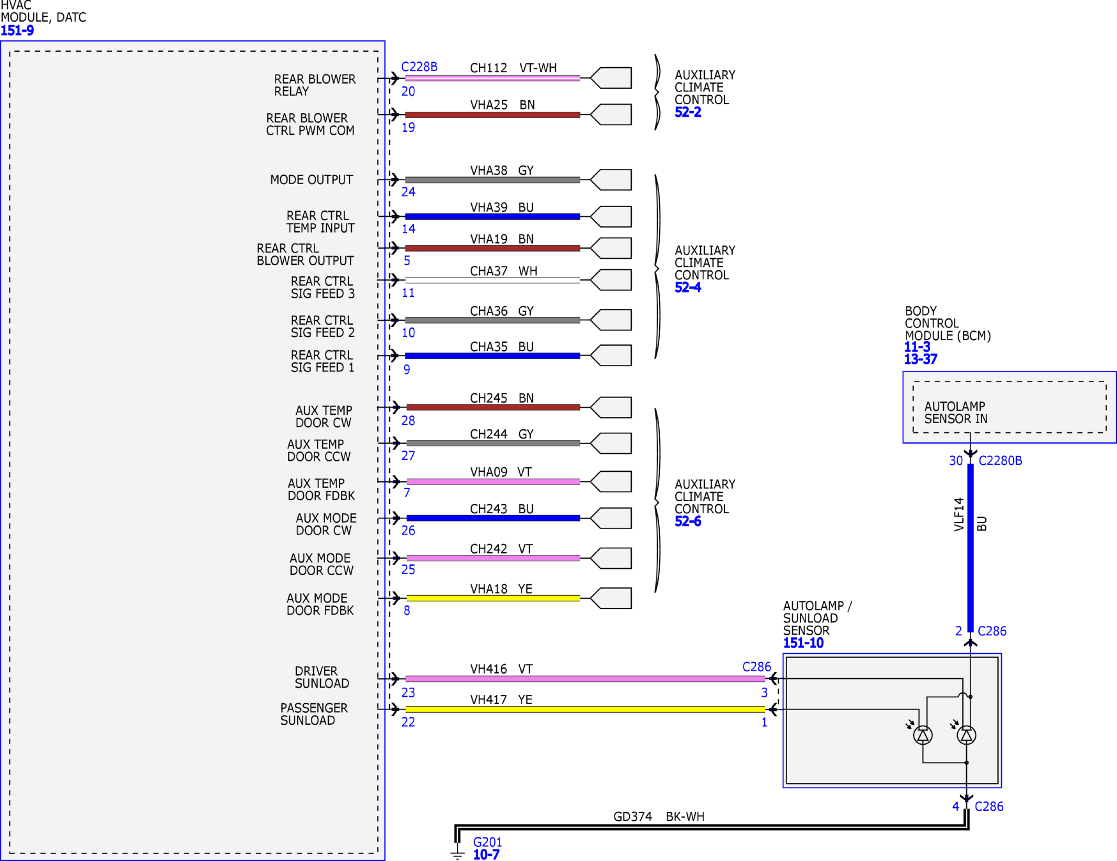Click the off-page connector on VHA19 BN wire

point(611,248)
